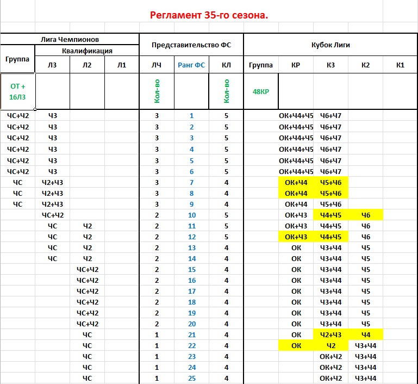Select the green 'ОТ + 16Л3' cell
Viewport: 418px width, 384px height.
pos(18,91)
